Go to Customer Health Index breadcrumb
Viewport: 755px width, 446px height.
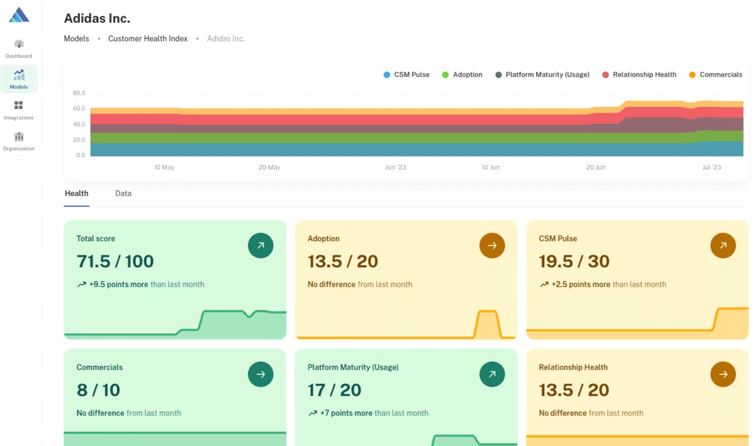(x=148, y=38)
